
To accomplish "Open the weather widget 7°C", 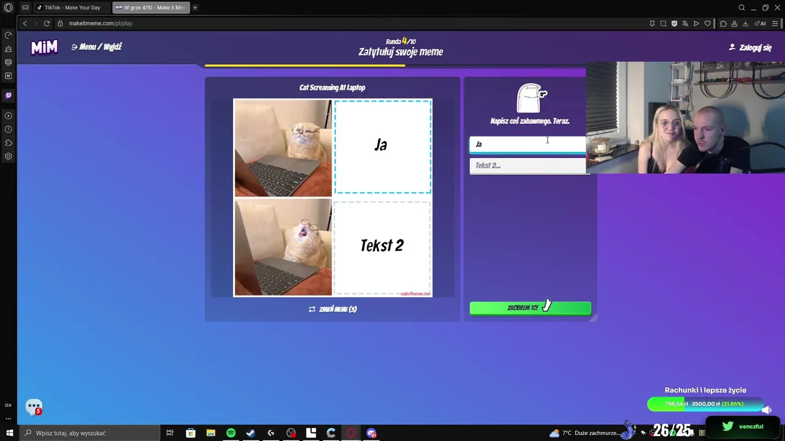I will (x=584, y=433).
